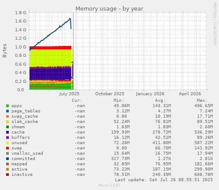Click the mapped max value 181.66M
This screenshot has height=190, width=219.
click(204, 164)
